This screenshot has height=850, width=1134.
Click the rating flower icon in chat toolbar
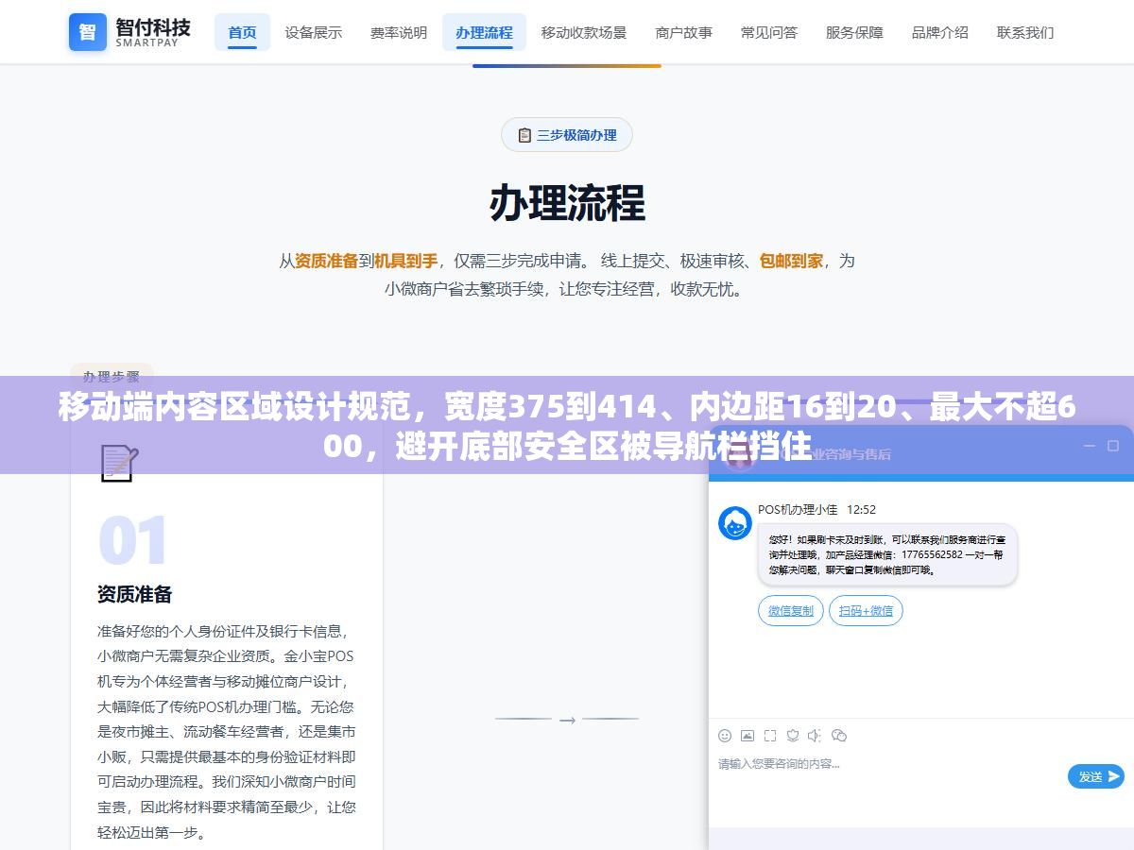click(793, 736)
